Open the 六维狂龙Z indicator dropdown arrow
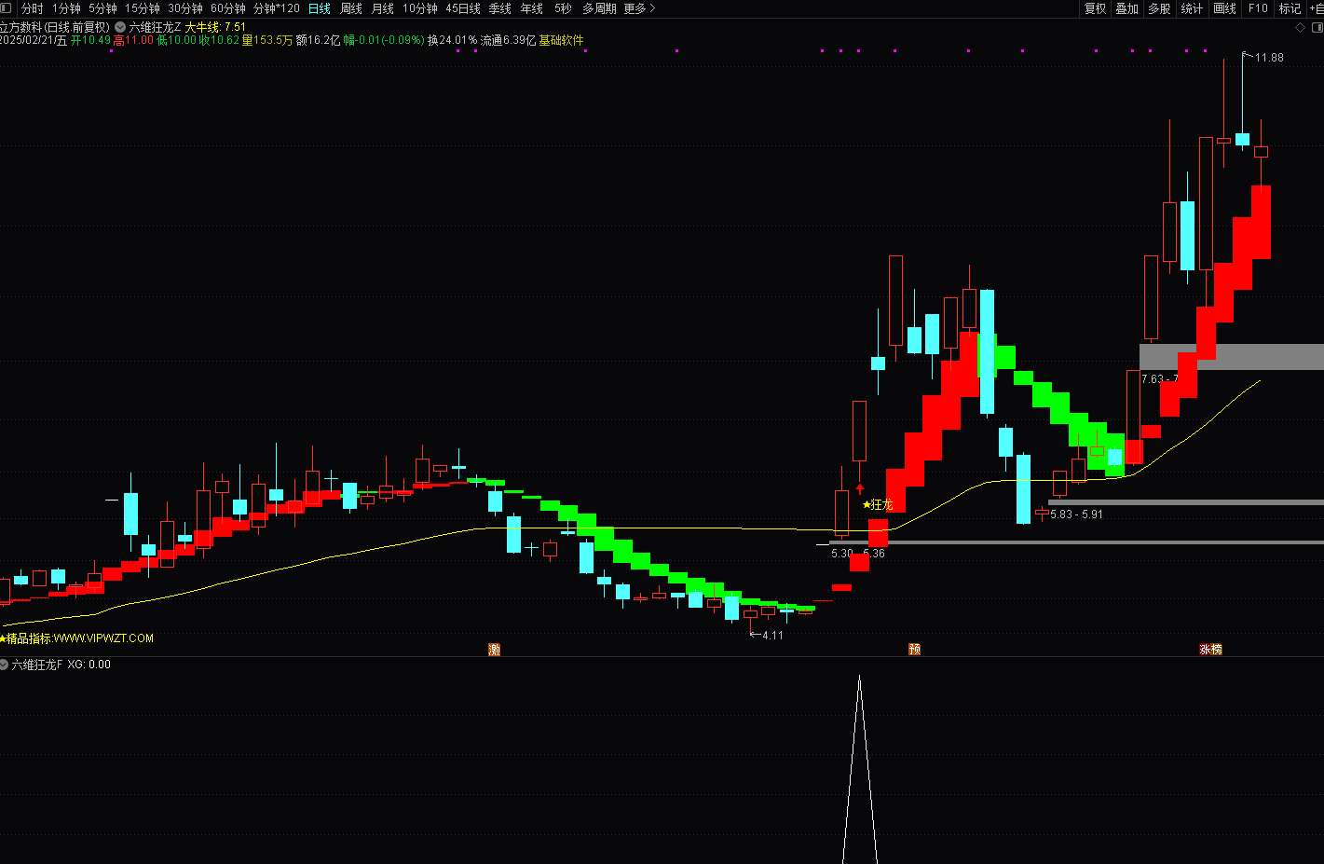Image resolution: width=1324 pixels, height=864 pixels. pos(120,28)
